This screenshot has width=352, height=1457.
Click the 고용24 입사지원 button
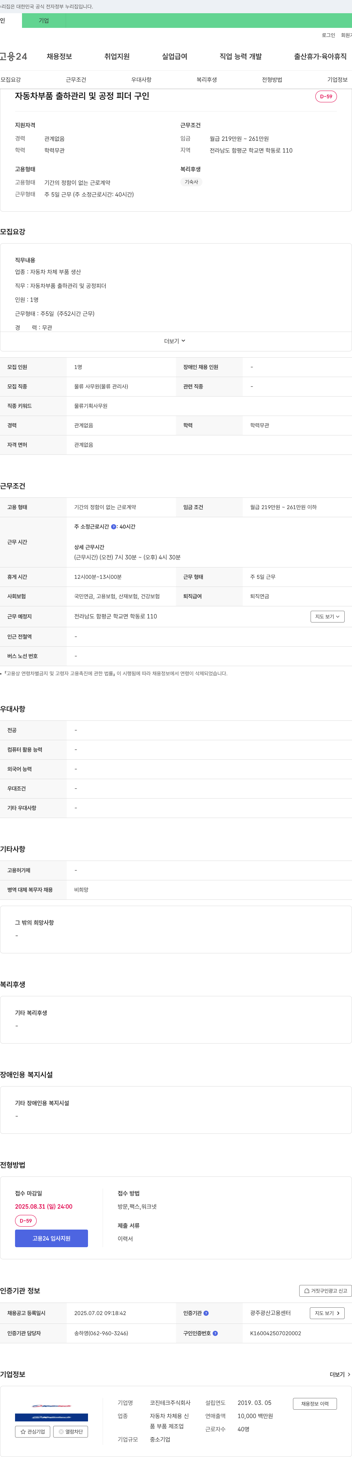pyautogui.click(x=51, y=1238)
